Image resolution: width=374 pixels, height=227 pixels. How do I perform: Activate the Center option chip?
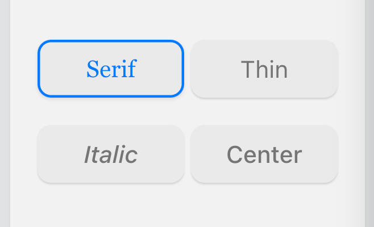(x=264, y=154)
